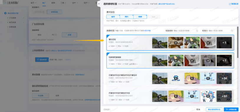
Task: Preview AZURE RAY logo image
Action: [176, 78]
